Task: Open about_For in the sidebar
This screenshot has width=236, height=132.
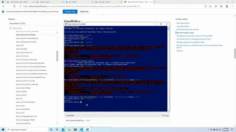Action: (20, 45)
